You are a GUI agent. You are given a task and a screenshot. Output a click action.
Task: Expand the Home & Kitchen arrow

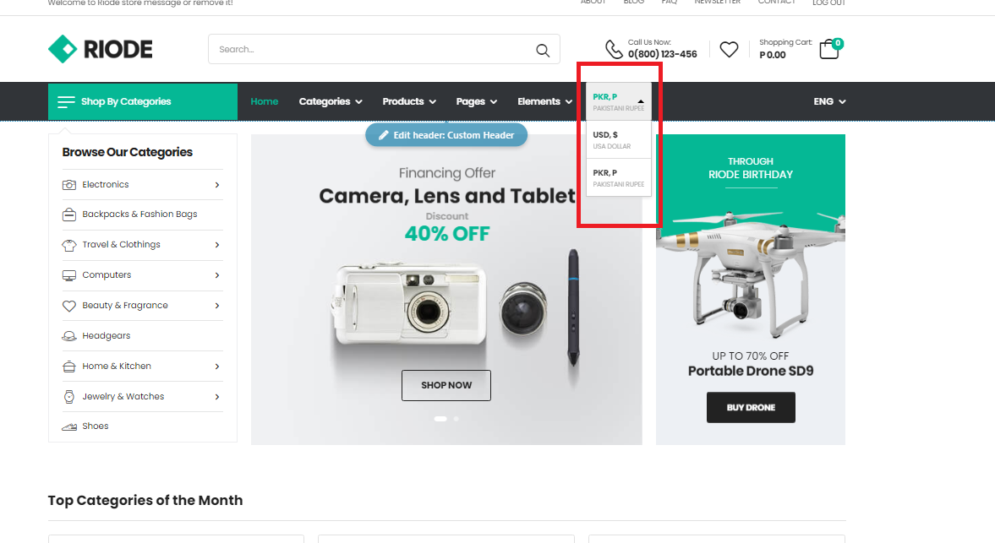pyautogui.click(x=217, y=367)
